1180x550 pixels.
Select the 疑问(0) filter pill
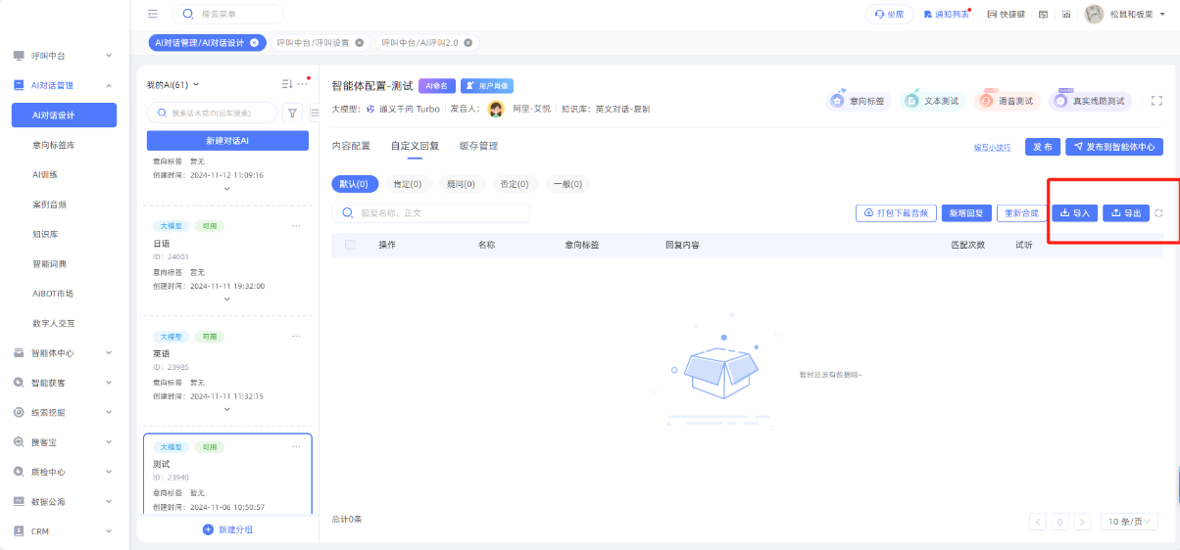click(460, 184)
